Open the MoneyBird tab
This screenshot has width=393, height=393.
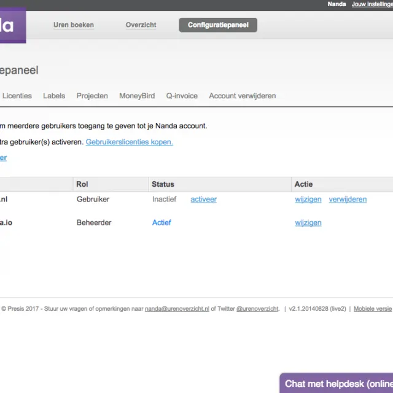click(x=137, y=96)
